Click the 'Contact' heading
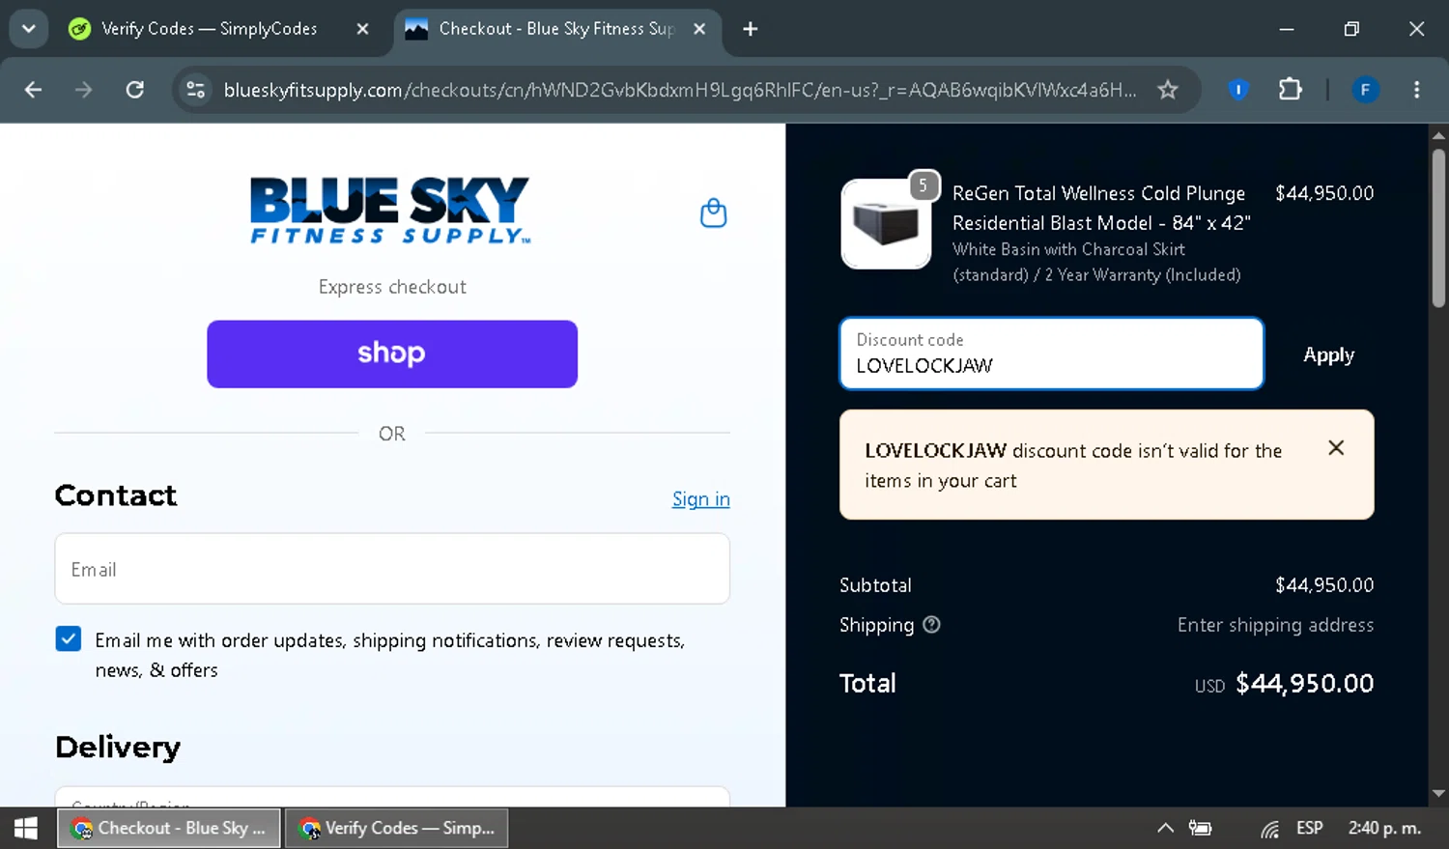 [116, 495]
